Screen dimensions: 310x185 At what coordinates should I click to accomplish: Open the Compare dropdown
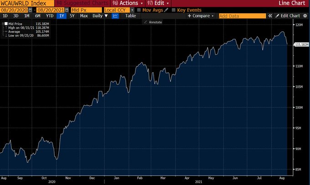click(x=201, y=16)
